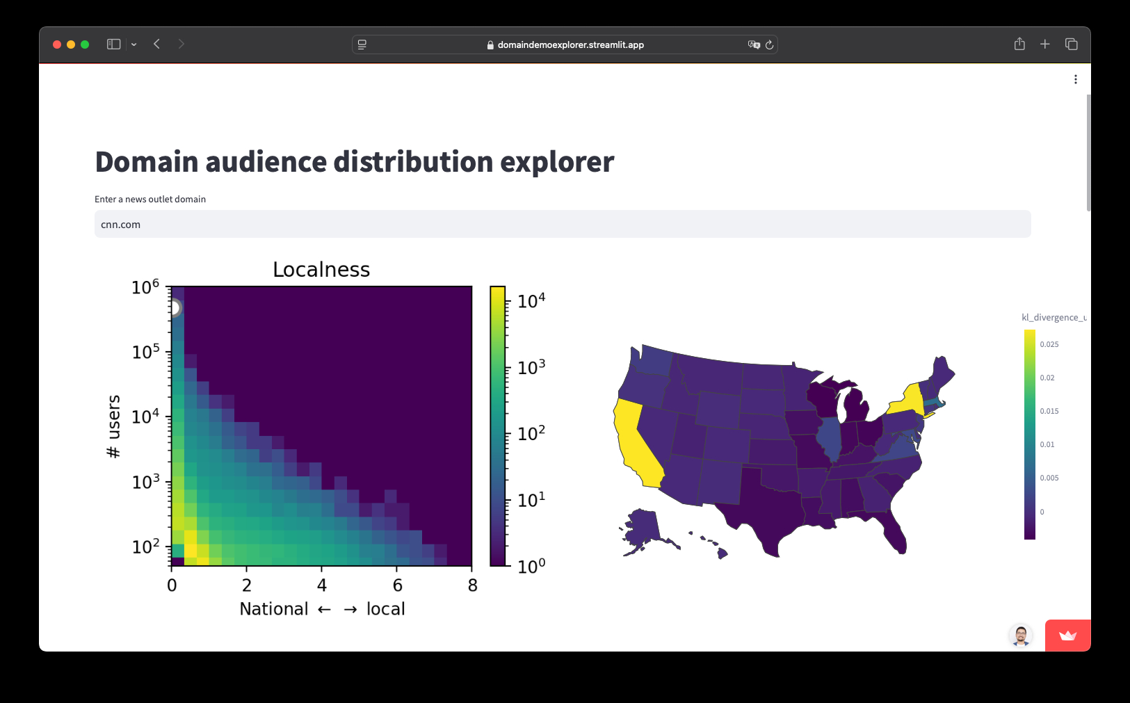The image size is (1130, 703).
Task: Select New York state on the map
Action: coord(910,401)
